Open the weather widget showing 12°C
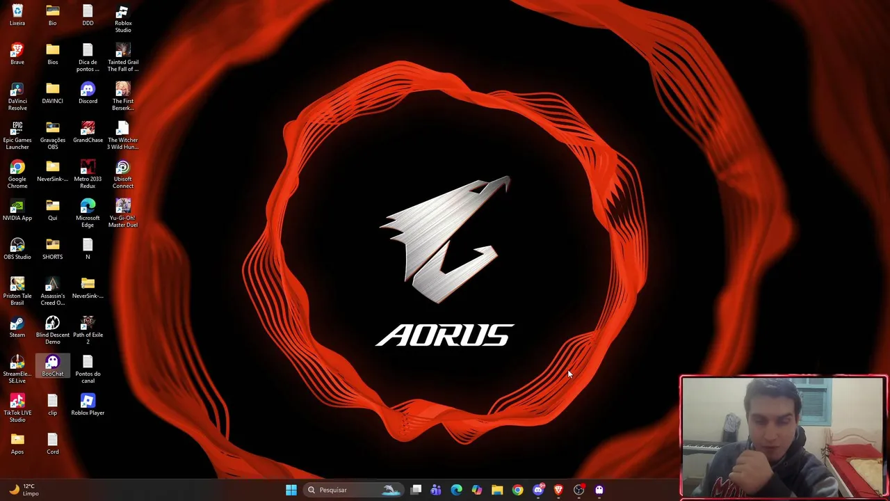890x501 pixels. [24, 490]
